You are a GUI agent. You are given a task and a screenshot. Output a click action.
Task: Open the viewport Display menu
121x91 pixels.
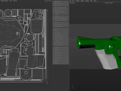click(x=82, y=1)
